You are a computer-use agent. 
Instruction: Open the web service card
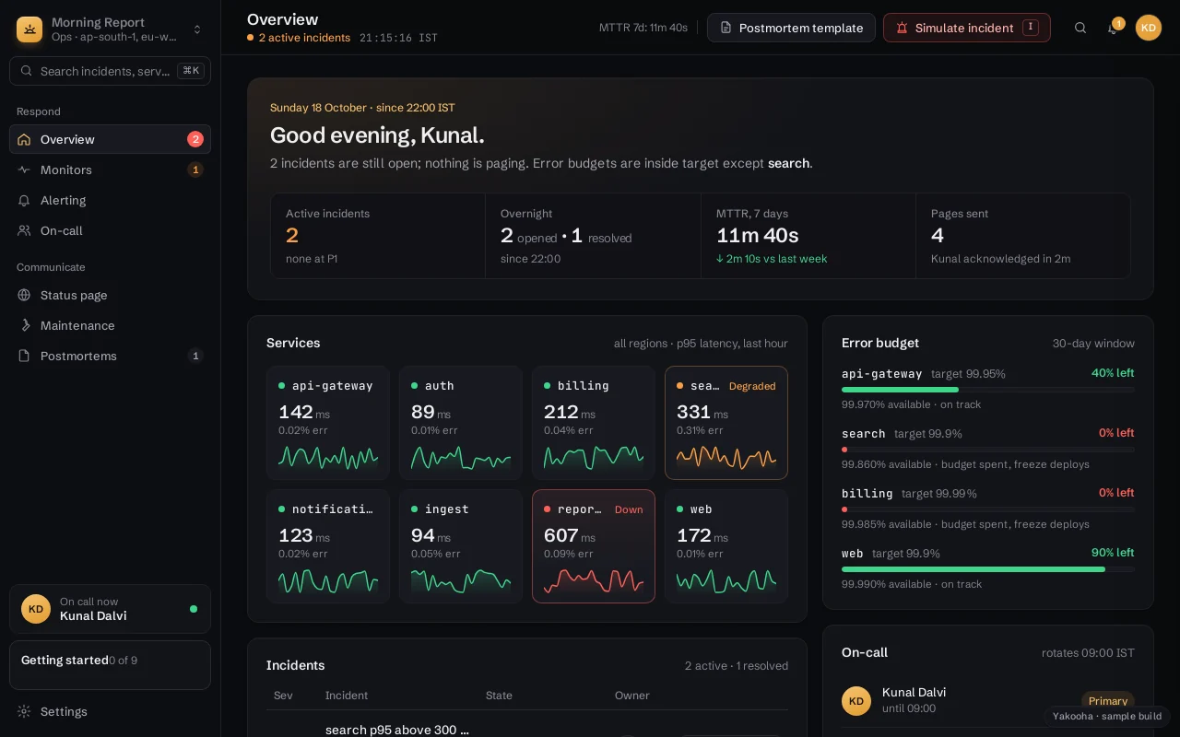(x=726, y=546)
